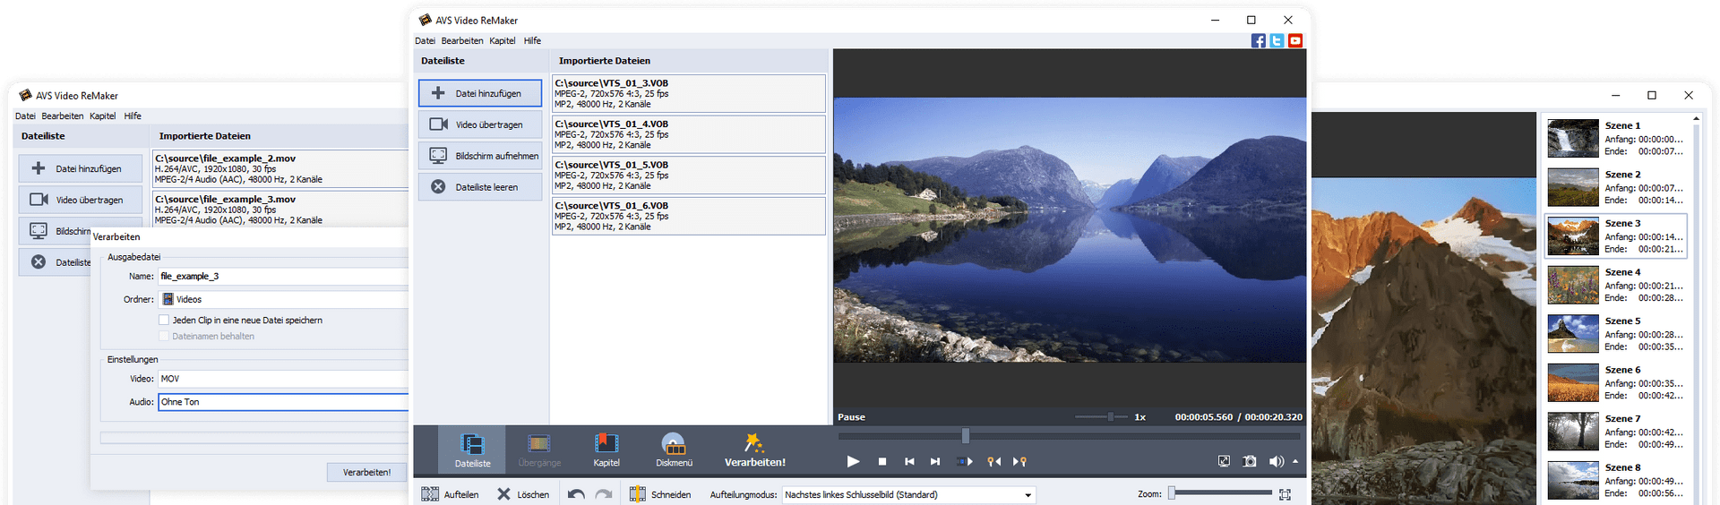Click the 'Datei hinzufügen' button in center window
Image resolution: width=1720 pixels, height=505 pixels.
click(480, 93)
